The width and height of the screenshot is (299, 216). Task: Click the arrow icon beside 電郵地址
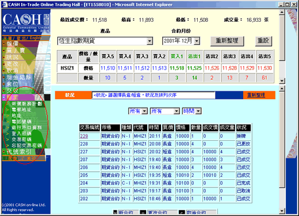pos(7,110)
